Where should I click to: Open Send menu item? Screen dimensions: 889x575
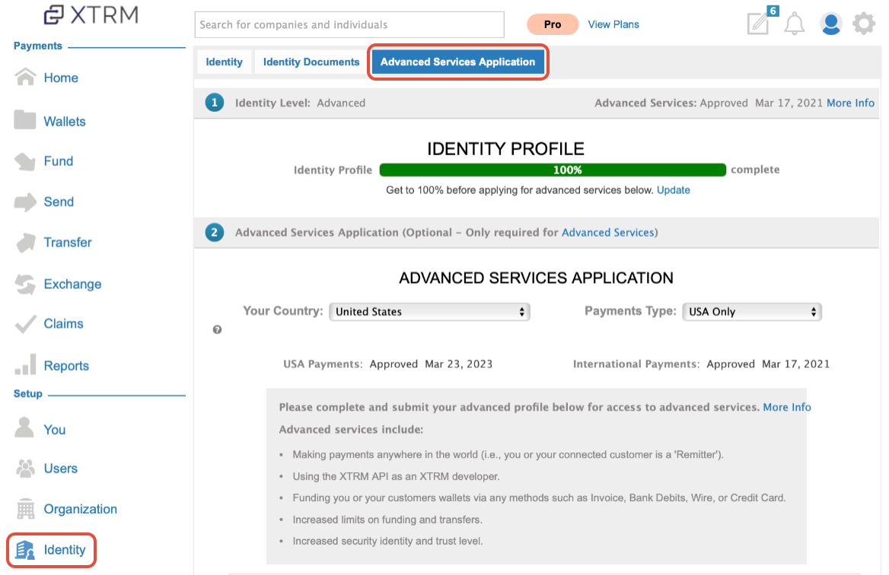[59, 202]
